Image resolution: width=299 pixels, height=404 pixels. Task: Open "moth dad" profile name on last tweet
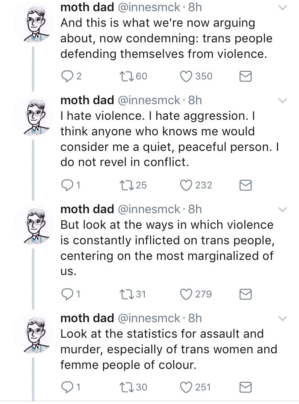pos(87,318)
